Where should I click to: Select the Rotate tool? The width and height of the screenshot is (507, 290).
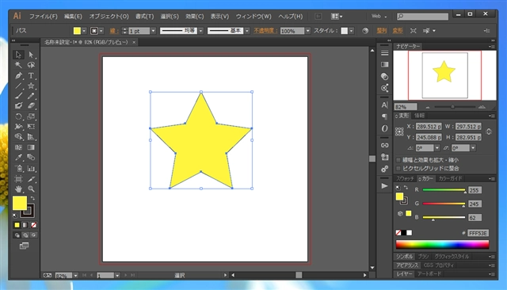pyautogui.click(x=18, y=116)
